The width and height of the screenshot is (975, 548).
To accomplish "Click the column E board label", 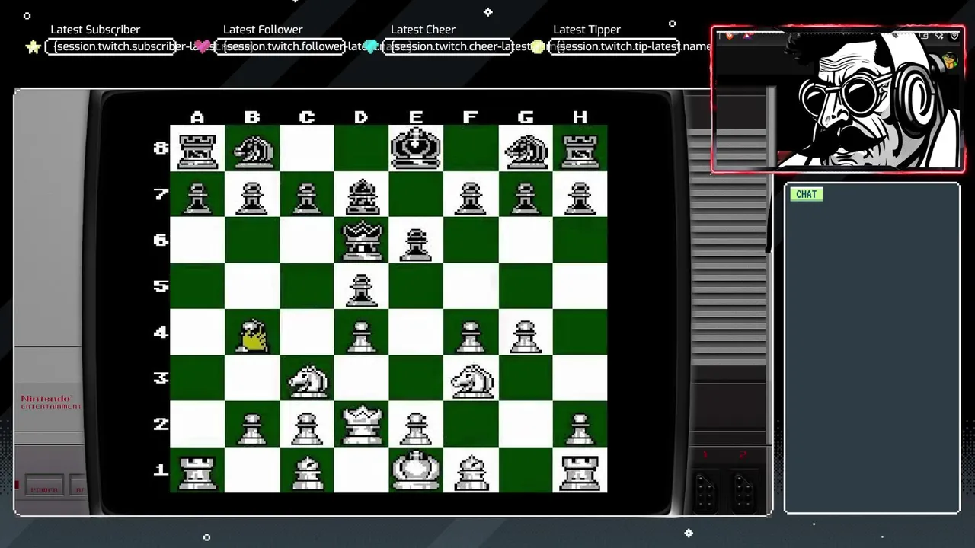I will click(x=416, y=117).
